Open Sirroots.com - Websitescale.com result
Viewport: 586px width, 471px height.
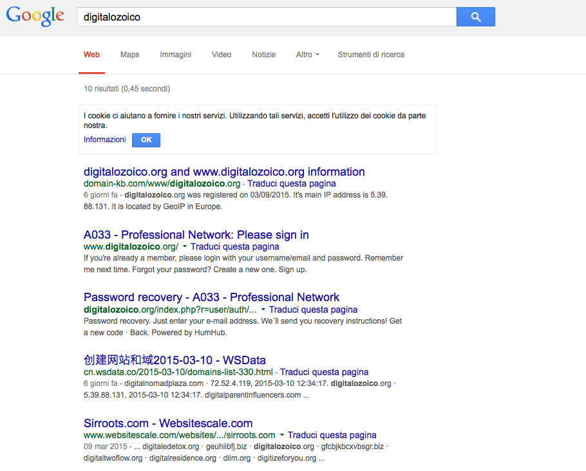(168, 423)
